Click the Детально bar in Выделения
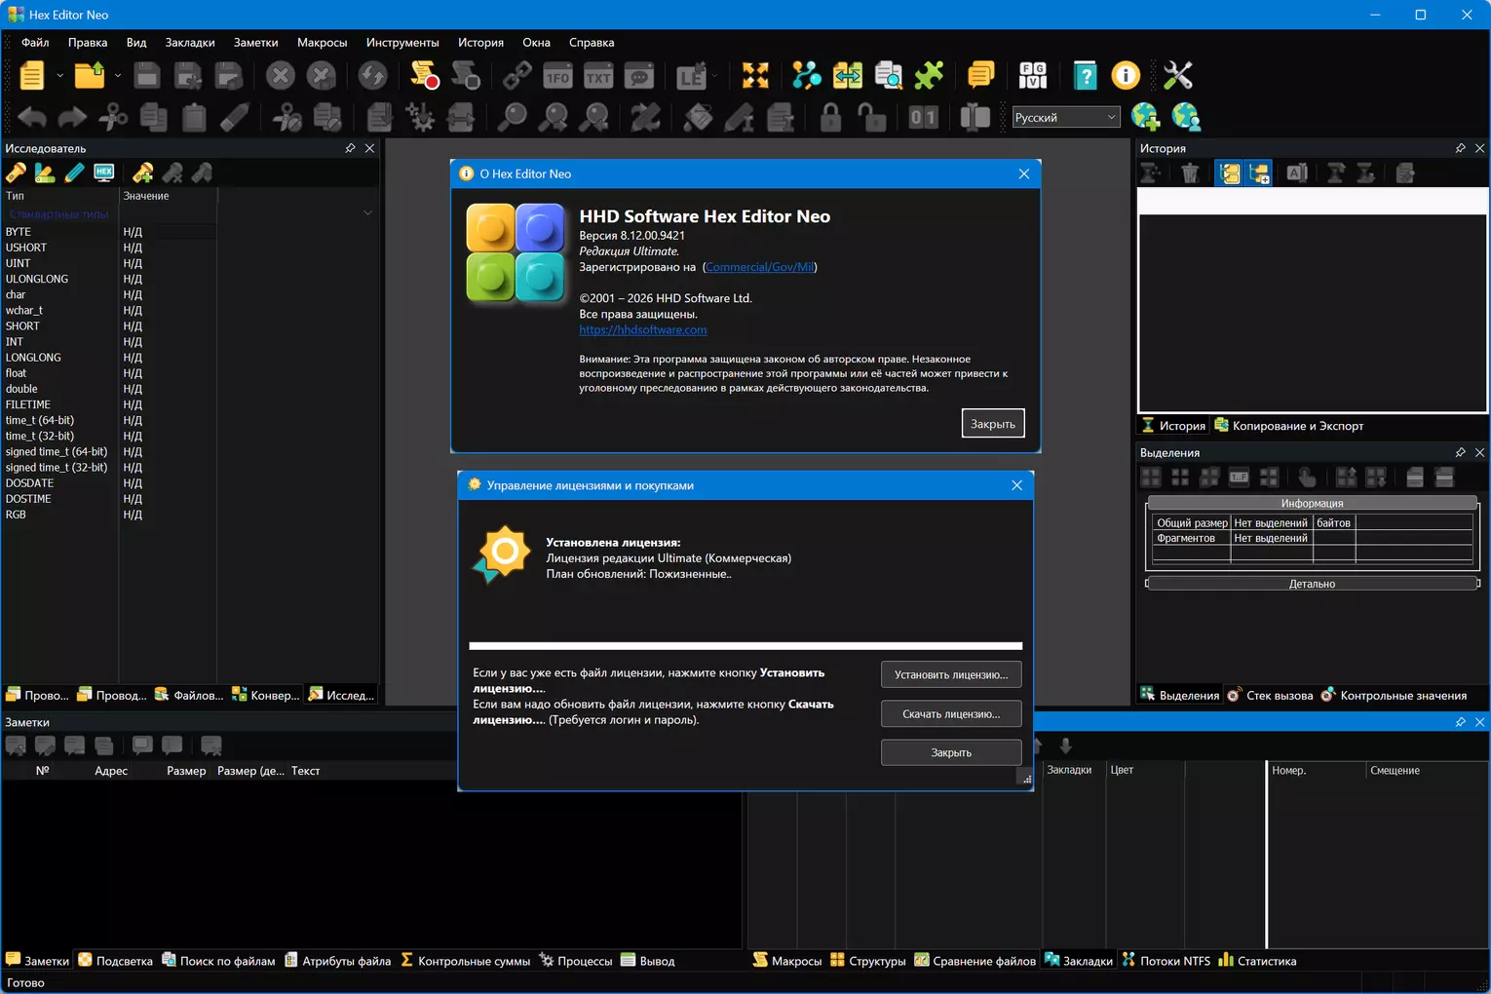1491x994 pixels. point(1312,584)
